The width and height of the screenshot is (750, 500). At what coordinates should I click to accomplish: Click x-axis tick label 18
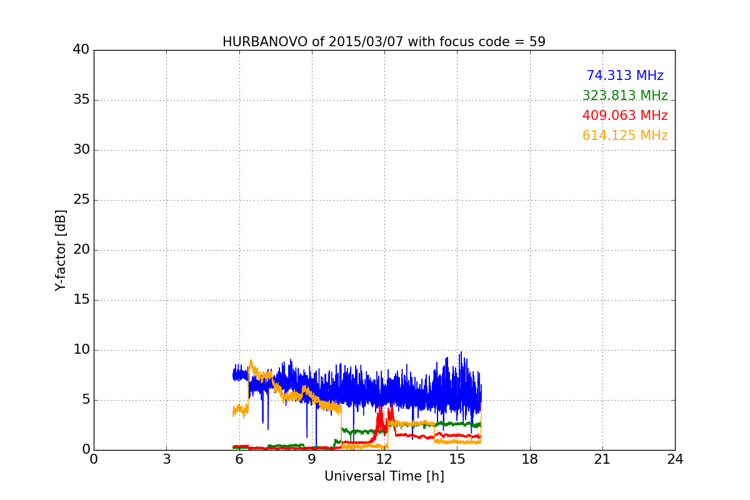click(530, 459)
